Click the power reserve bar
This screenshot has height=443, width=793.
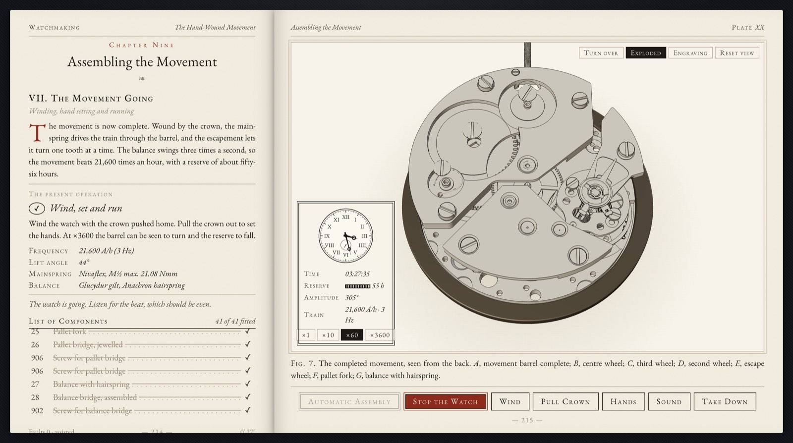tap(357, 286)
